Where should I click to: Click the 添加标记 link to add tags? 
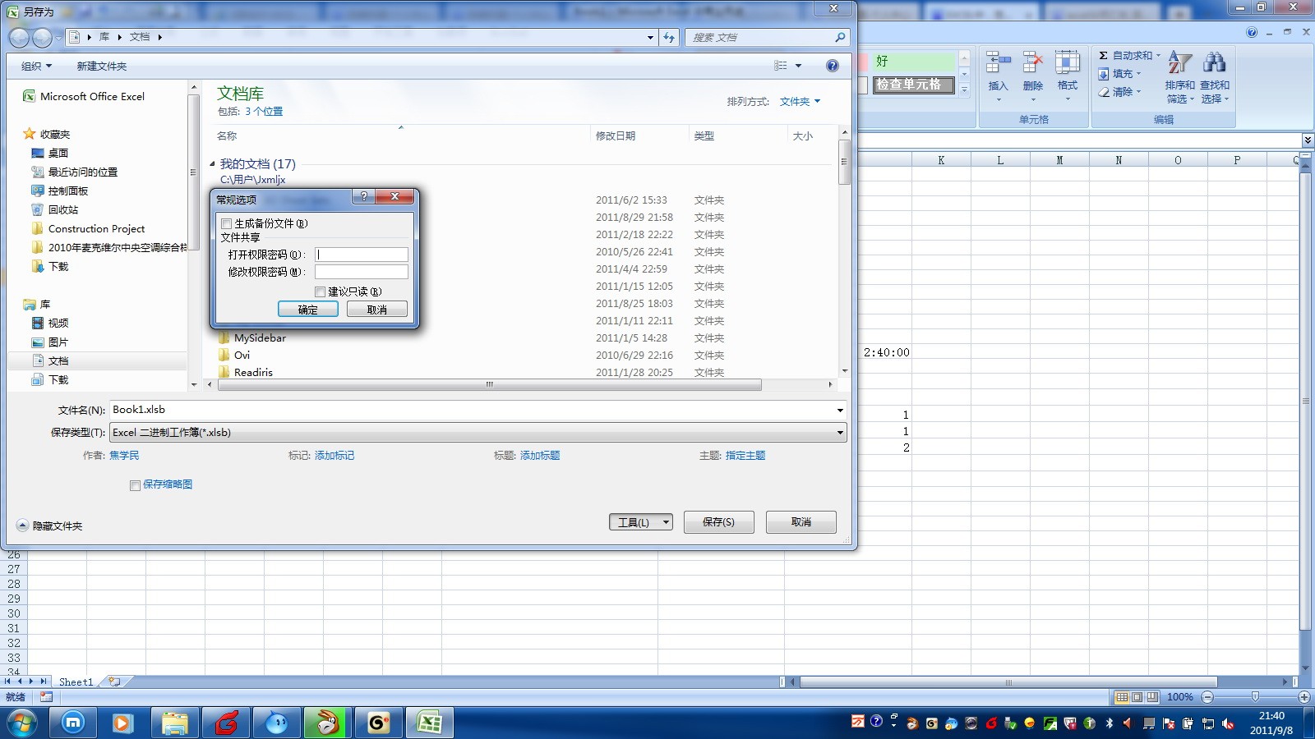336,455
